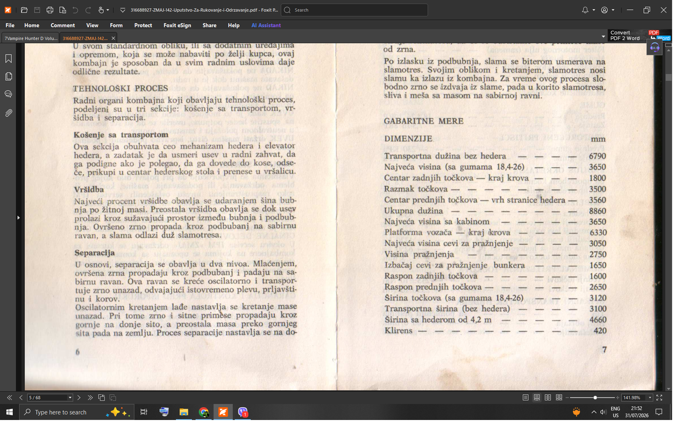688x448 pixels.
Task: Open Task View on taskbar
Action: (x=144, y=412)
